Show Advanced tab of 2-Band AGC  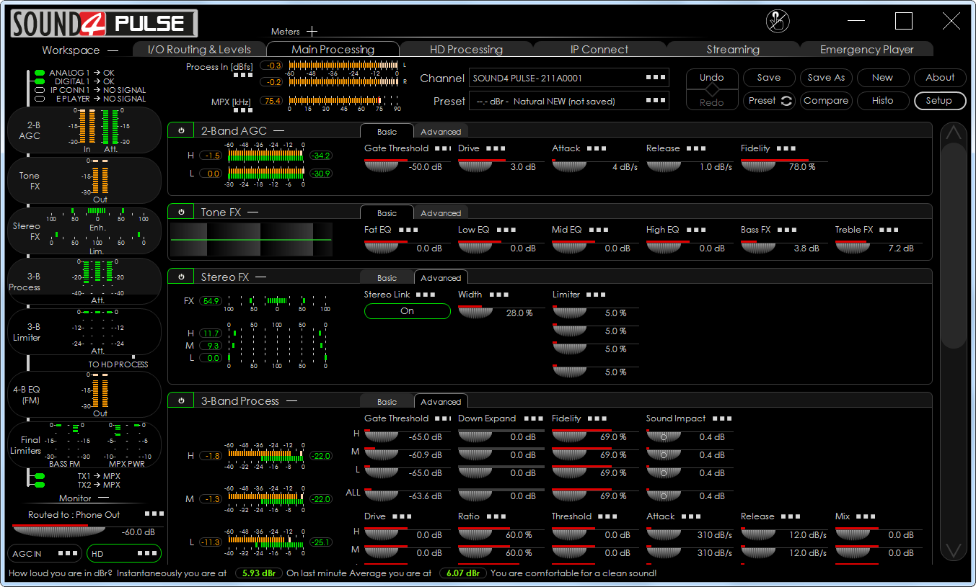(x=441, y=131)
